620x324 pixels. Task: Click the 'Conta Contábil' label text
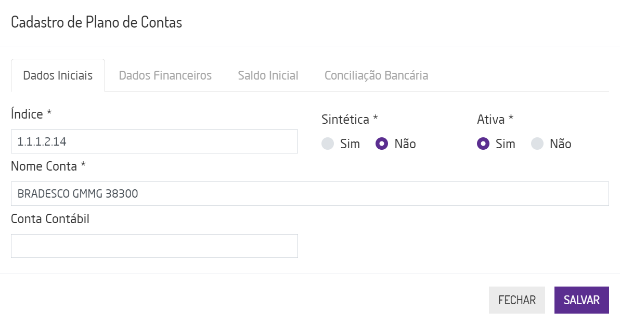[50, 219]
